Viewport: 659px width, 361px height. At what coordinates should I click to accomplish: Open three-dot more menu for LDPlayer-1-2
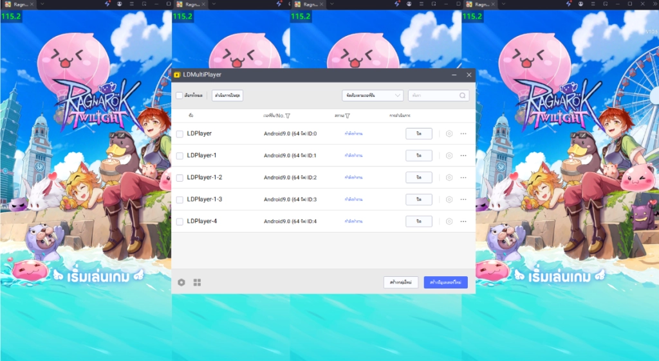pos(463,177)
